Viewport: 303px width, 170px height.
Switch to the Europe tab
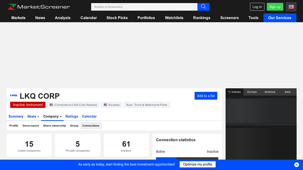pos(252,92)
